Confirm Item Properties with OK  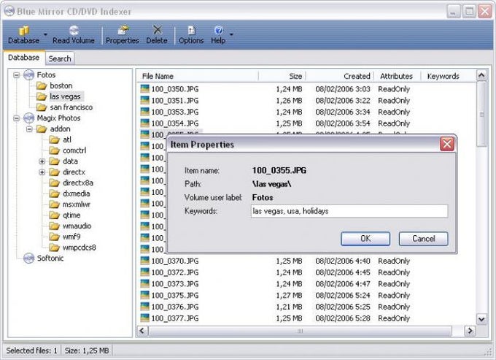365,239
